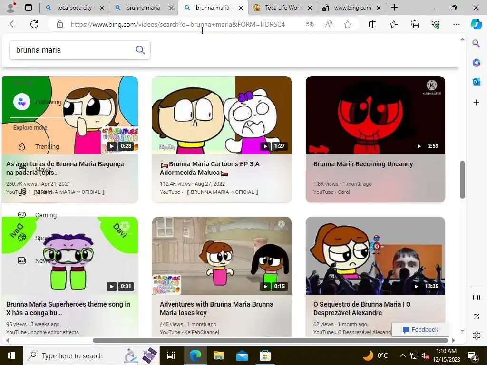Screen dimensions: 487x365
Task: Open File Explorer from taskbar
Action: pyautogui.click(x=218, y=355)
